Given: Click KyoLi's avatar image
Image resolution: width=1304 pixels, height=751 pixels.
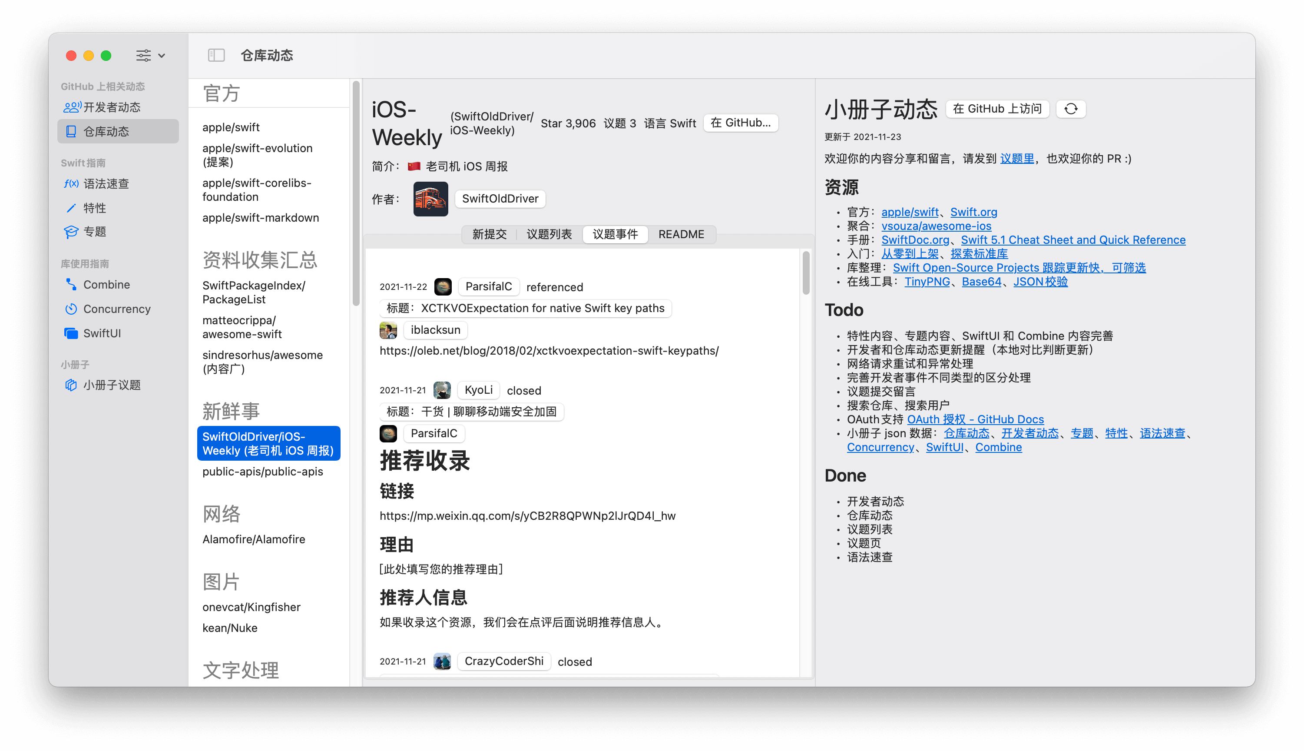Looking at the screenshot, I should (x=442, y=390).
